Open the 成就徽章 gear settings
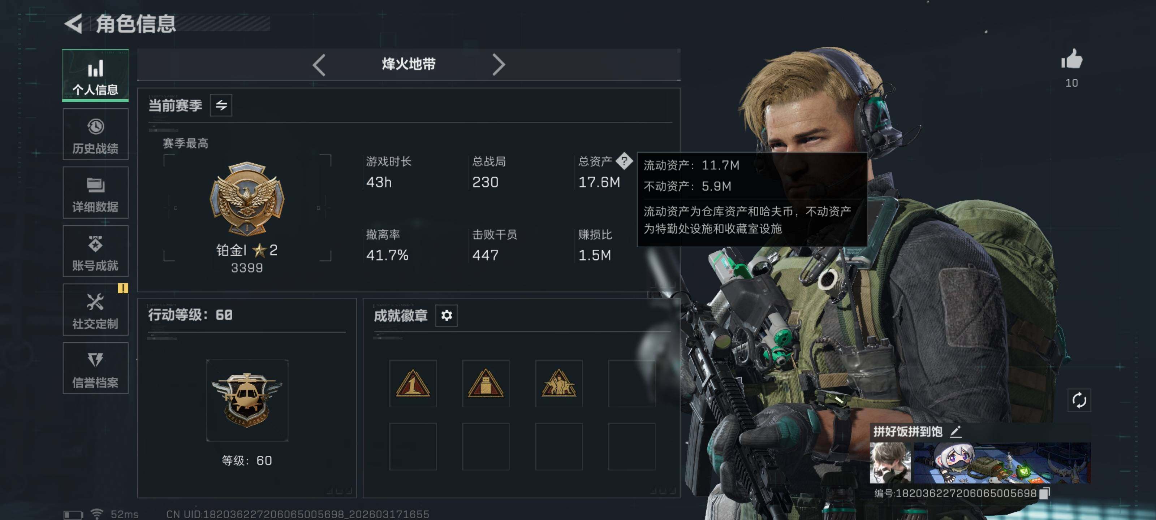The width and height of the screenshot is (1156, 520). coord(446,315)
